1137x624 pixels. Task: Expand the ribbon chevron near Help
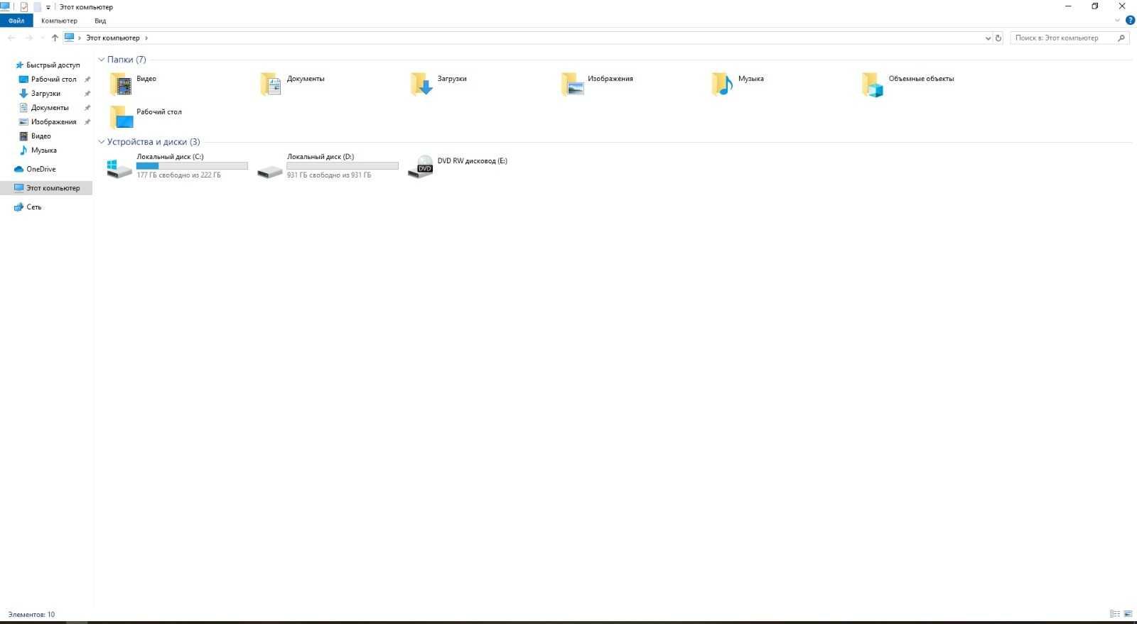(1117, 21)
